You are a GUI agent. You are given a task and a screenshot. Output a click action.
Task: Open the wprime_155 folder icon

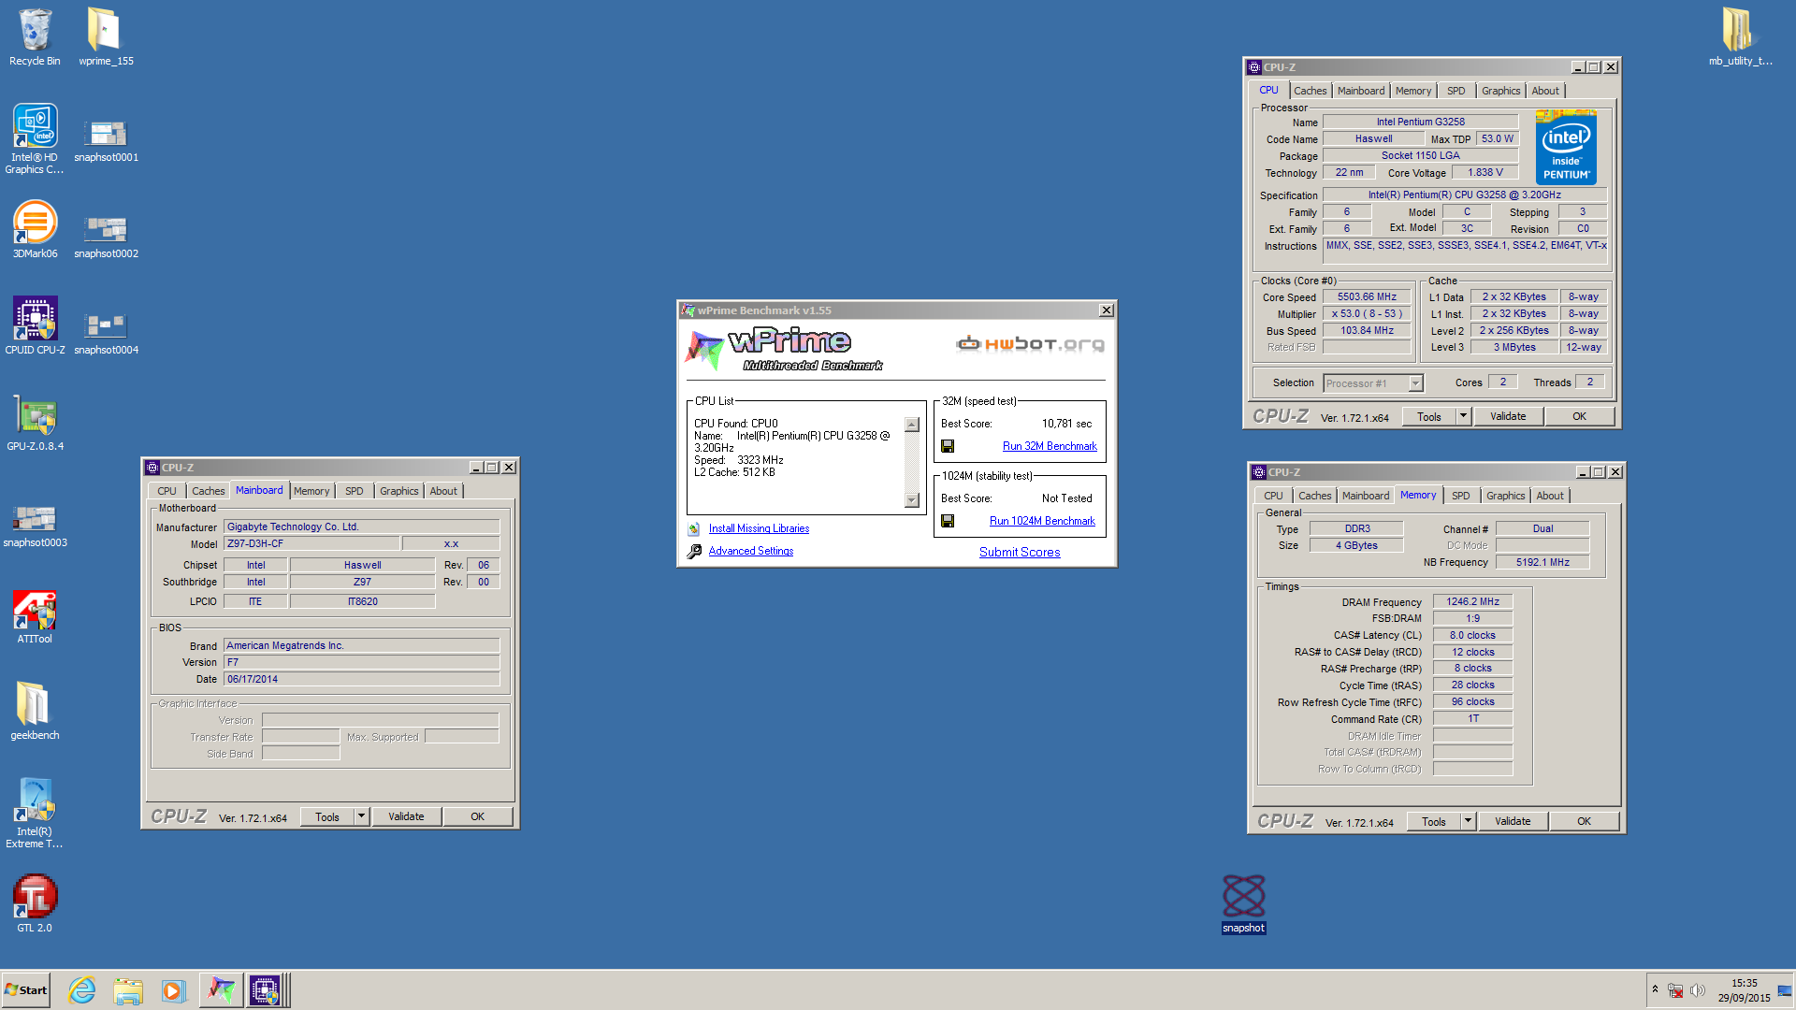coord(106,37)
